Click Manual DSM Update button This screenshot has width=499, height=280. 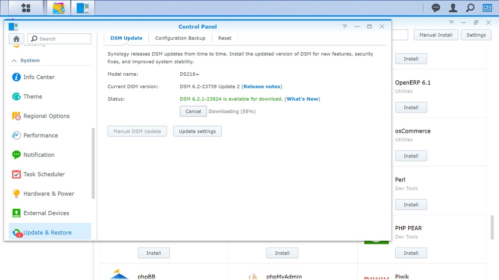click(137, 131)
